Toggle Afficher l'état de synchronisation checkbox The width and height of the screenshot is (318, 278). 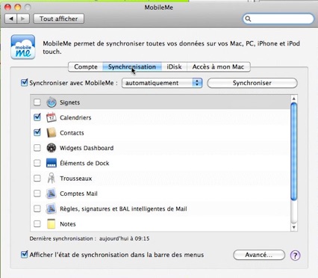24,254
